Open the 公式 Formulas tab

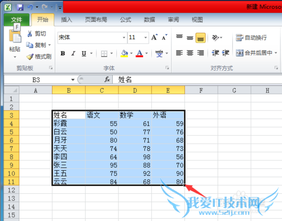point(126,20)
